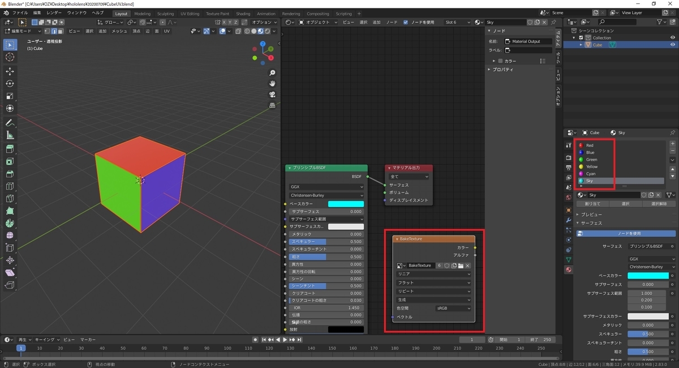This screenshot has height=368, width=679.
Task: Select the Spin tool
Action: [10, 223]
